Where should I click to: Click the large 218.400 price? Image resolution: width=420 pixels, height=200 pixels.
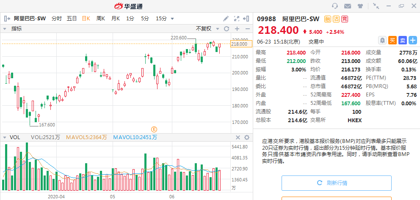tap(278, 30)
